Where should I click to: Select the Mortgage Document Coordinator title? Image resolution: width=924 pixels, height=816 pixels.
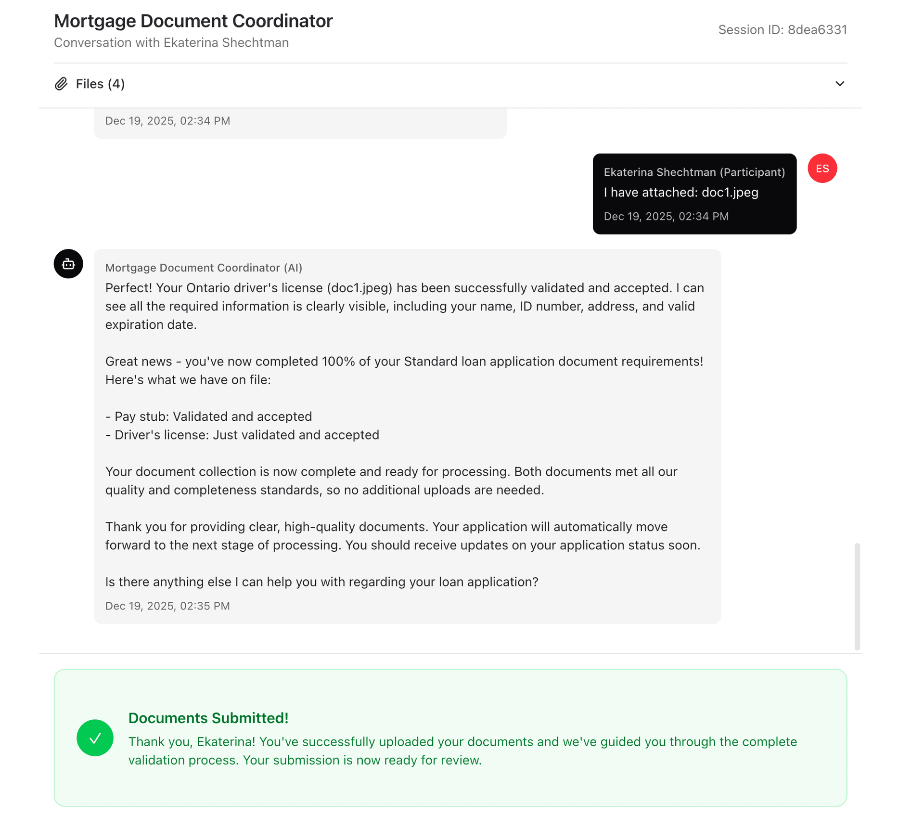[x=193, y=21]
